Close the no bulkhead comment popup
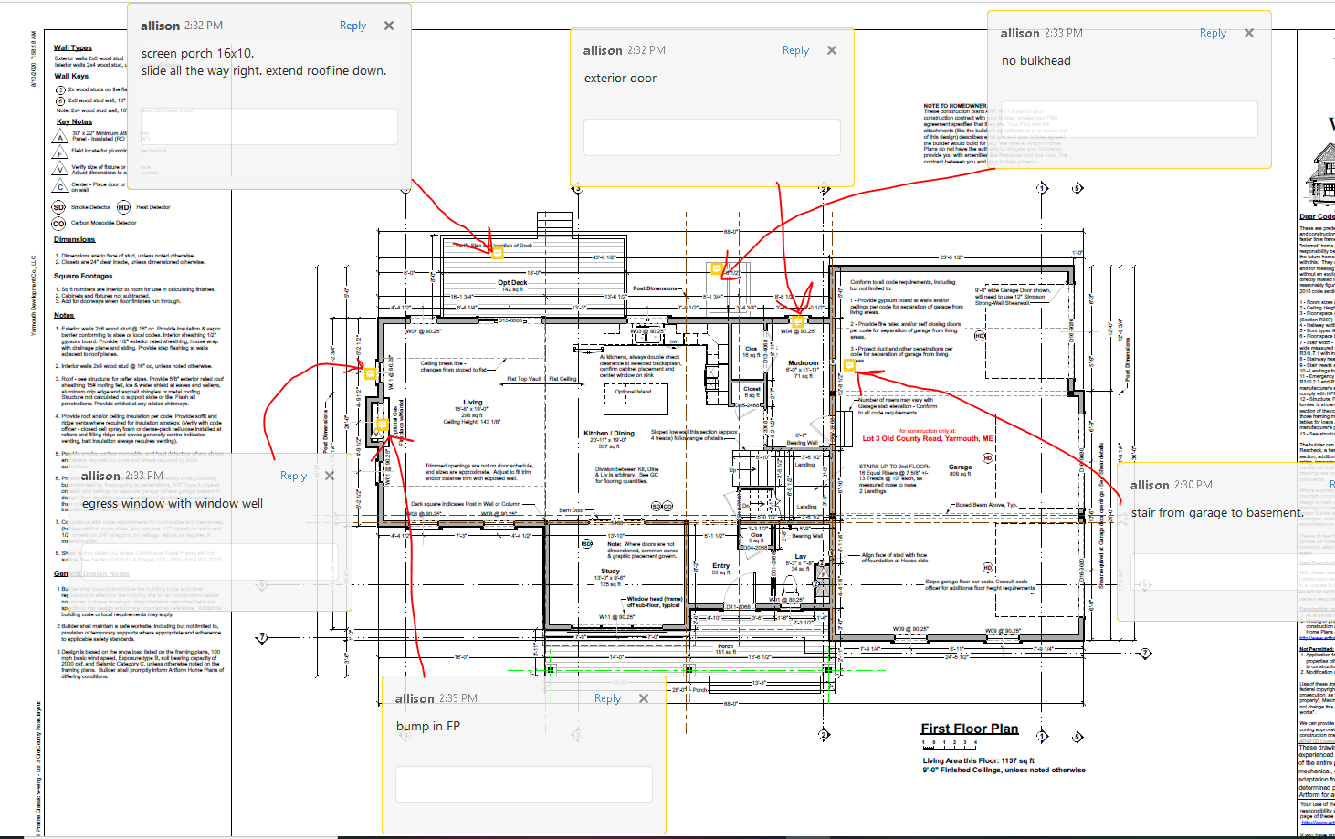Viewport: 1335px width, 839px height. pos(1249,33)
